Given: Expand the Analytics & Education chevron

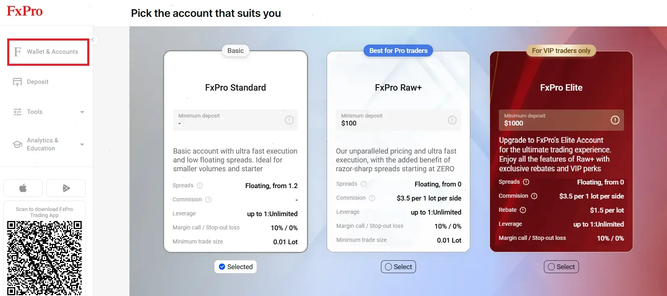Looking at the screenshot, I should coord(82,144).
